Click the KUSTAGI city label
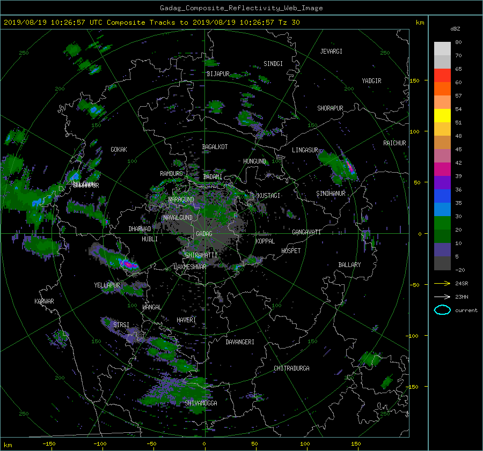483x451 pixels. click(x=269, y=196)
